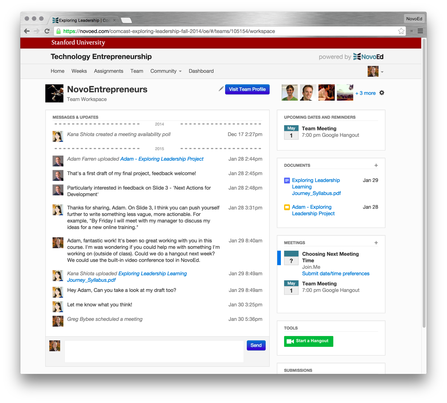447x403 pixels.
Task: Click the page vertical scrollbar
Action: (x=424, y=181)
